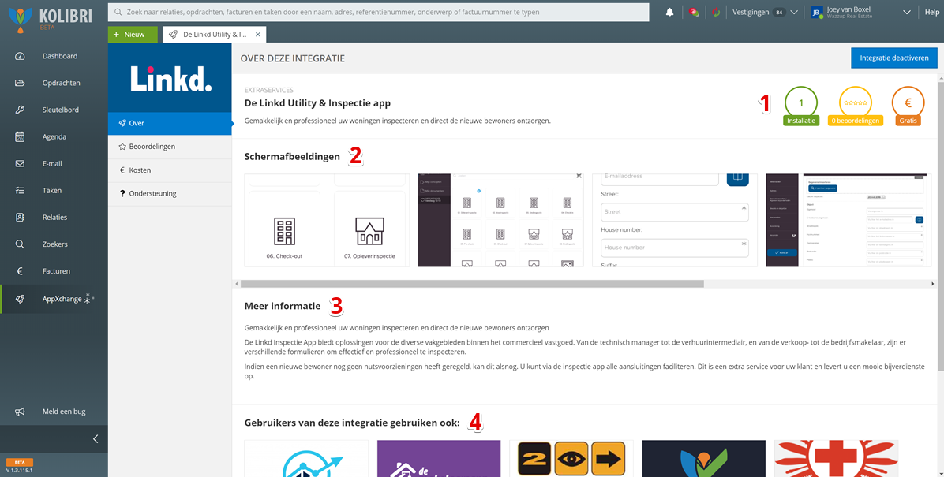Click the Meer informatie heading
Image resolution: width=944 pixels, height=477 pixels.
coord(283,306)
